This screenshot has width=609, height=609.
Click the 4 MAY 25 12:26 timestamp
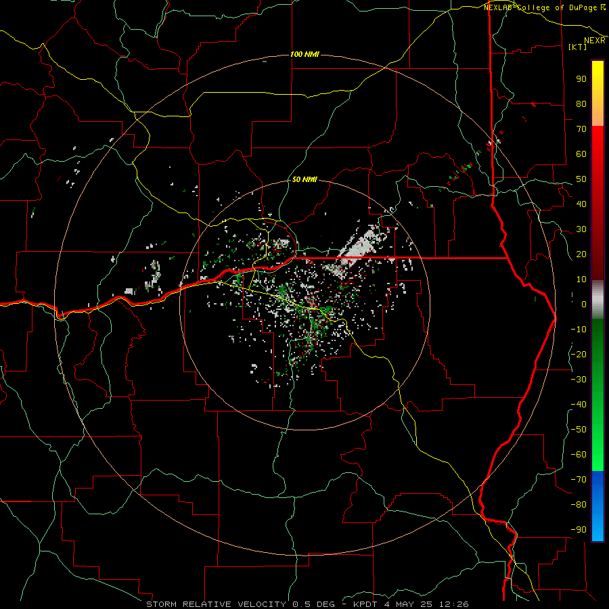tap(426, 604)
